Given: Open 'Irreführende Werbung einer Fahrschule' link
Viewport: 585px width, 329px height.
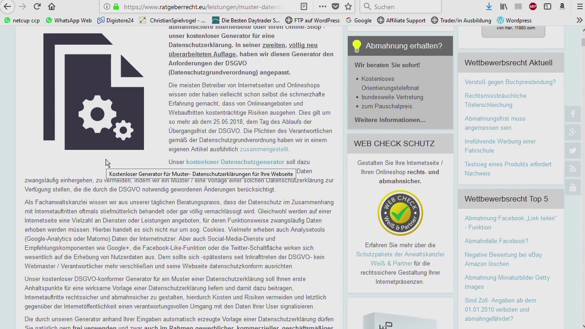Looking at the screenshot, I should (x=500, y=146).
